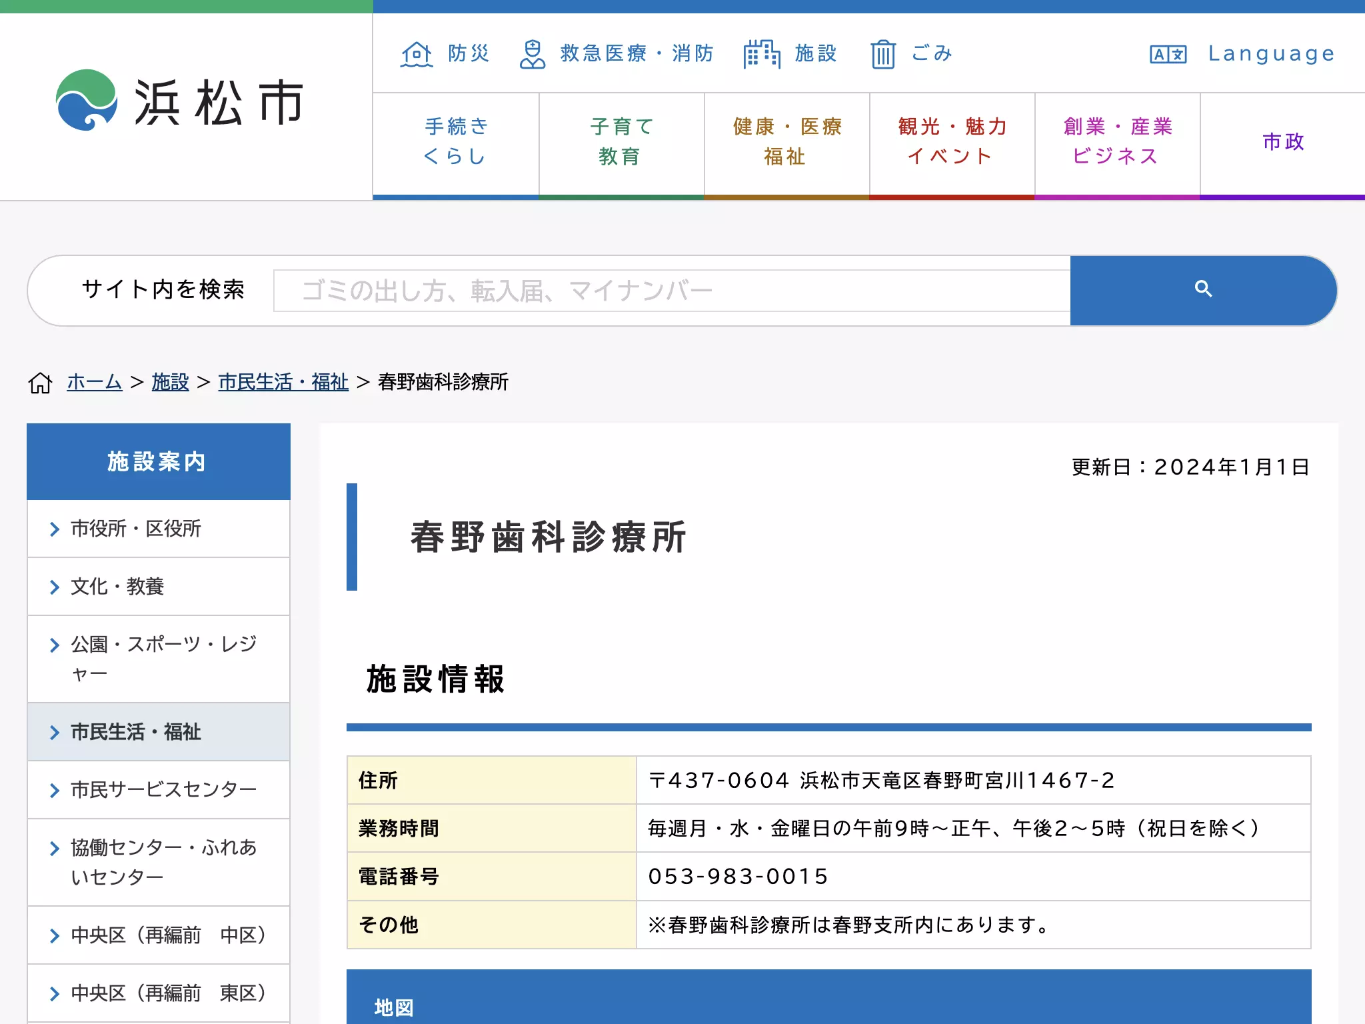
Task: Click the 更新日：2024年1月1日 text
Action: point(1191,467)
